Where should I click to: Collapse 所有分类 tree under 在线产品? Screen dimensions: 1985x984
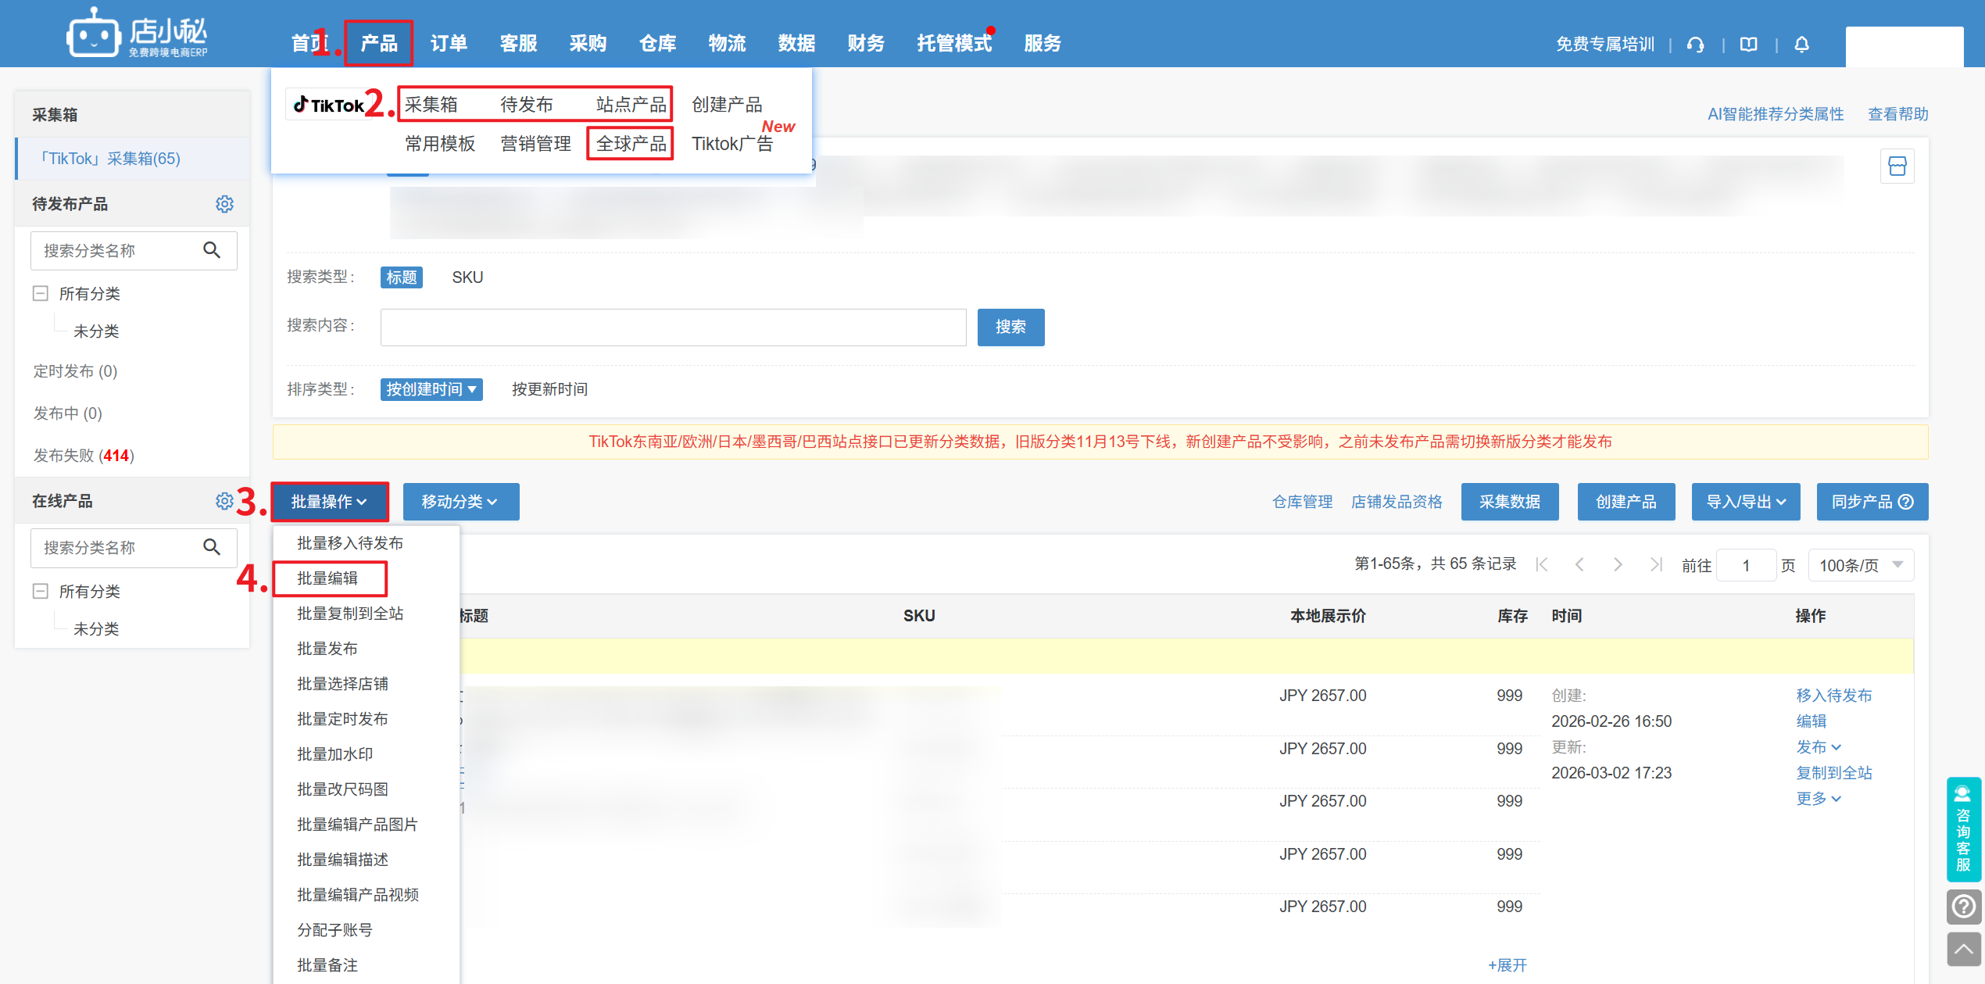pos(41,591)
